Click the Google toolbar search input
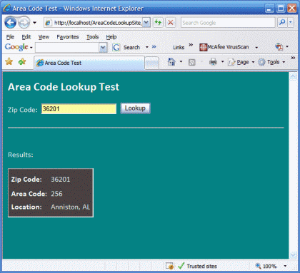This screenshot has height=273, width=300. 67,48
